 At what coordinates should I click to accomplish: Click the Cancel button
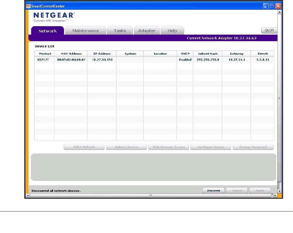[237, 190]
